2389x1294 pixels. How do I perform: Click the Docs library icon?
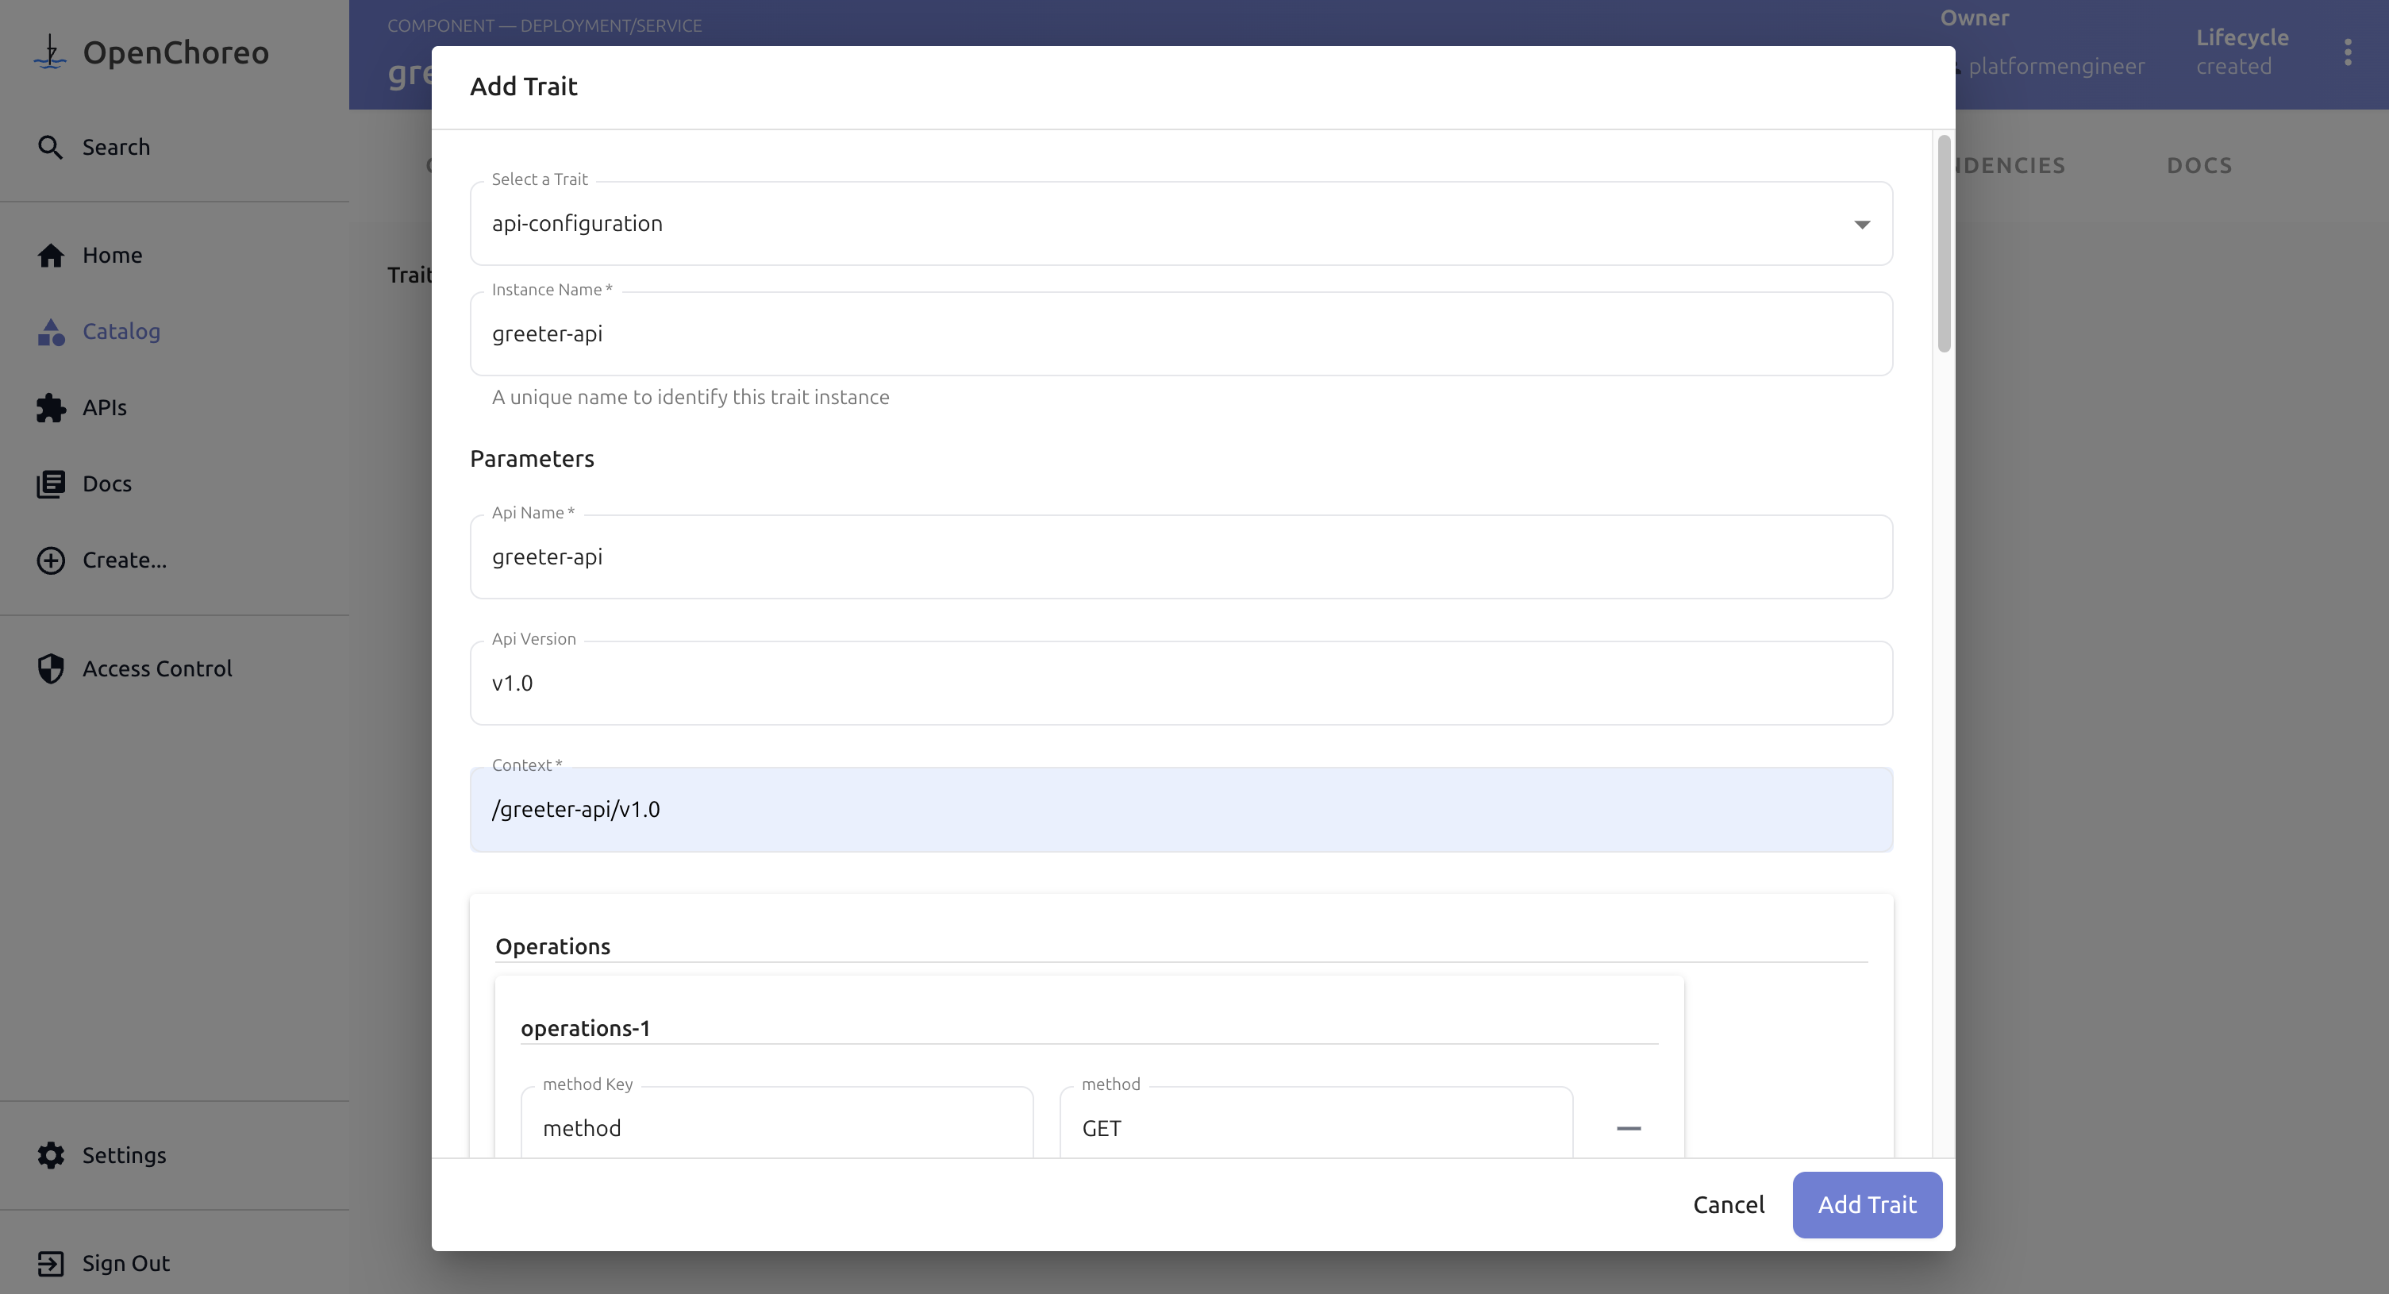(50, 483)
